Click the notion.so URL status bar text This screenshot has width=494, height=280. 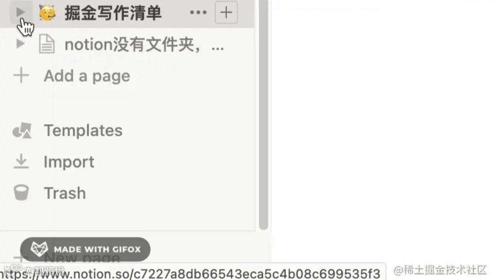[190, 273]
